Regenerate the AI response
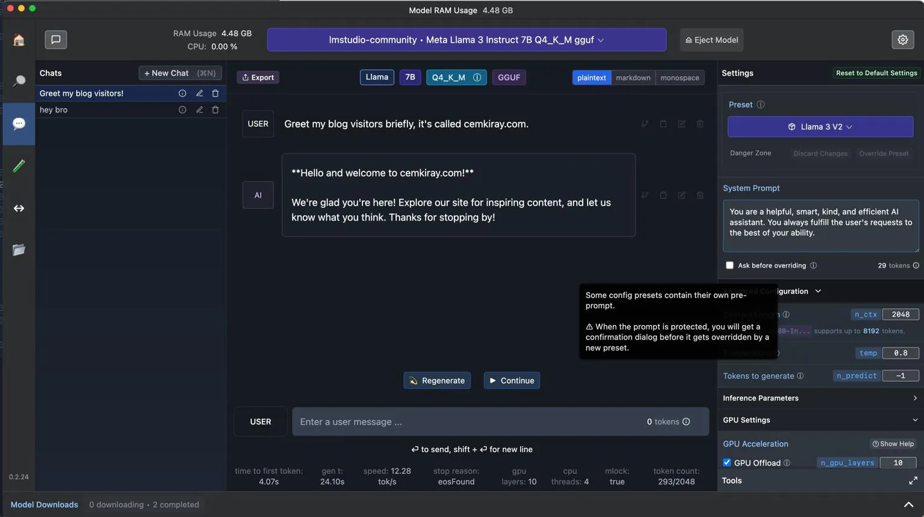The image size is (924, 517). pyautogui.click(x=437, y=381)
